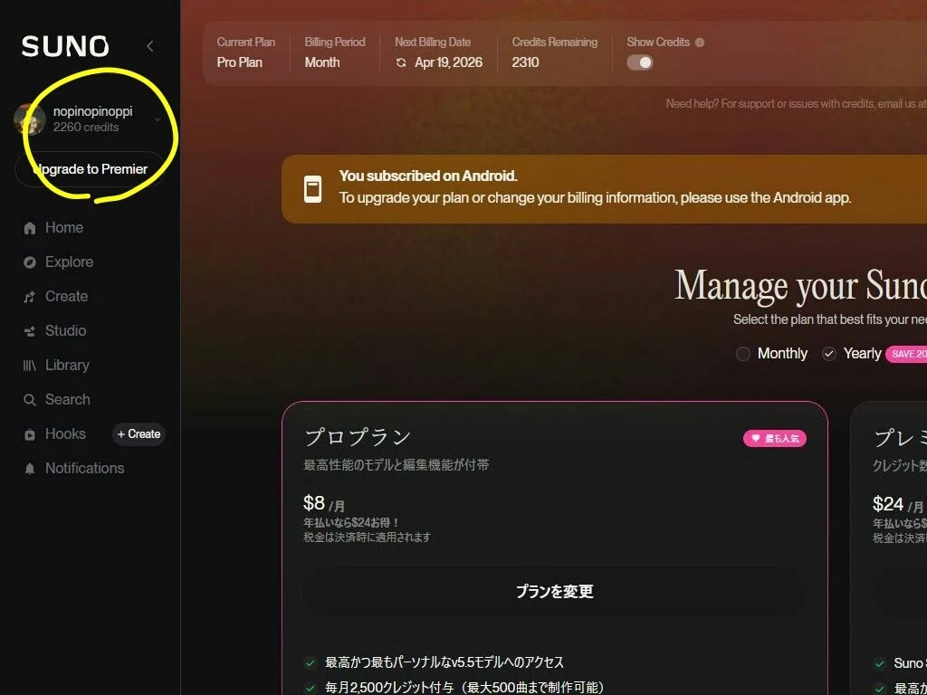
Task: Click the Pro Plan current plan text
Action: [239, 62]
